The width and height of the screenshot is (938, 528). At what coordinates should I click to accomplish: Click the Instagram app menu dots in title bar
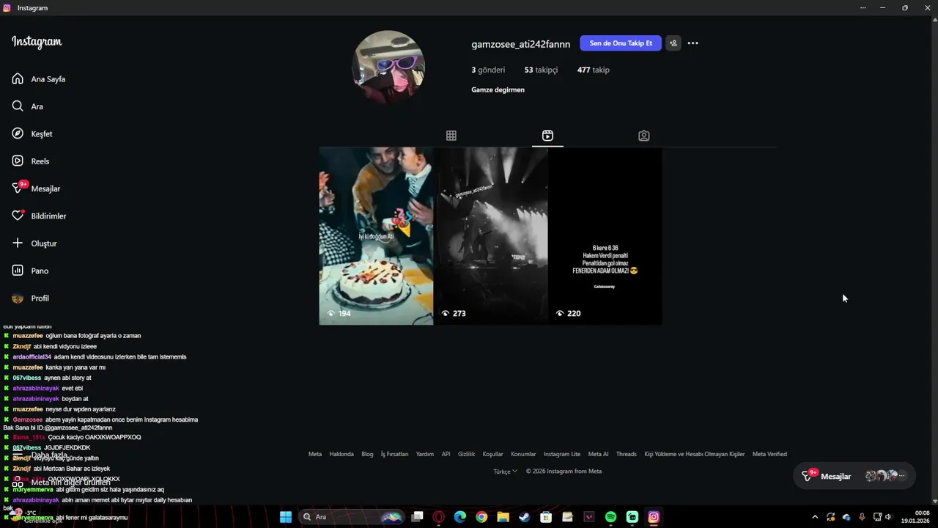863,8
